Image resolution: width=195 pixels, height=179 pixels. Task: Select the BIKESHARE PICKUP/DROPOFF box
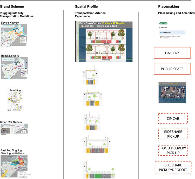tap(173, 167)
